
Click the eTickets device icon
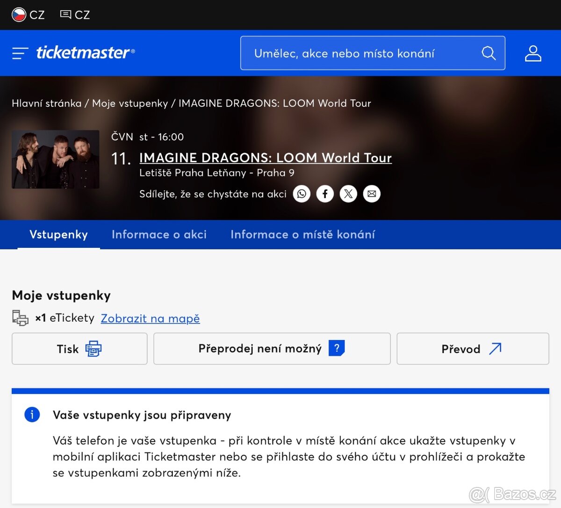point(20,318)
